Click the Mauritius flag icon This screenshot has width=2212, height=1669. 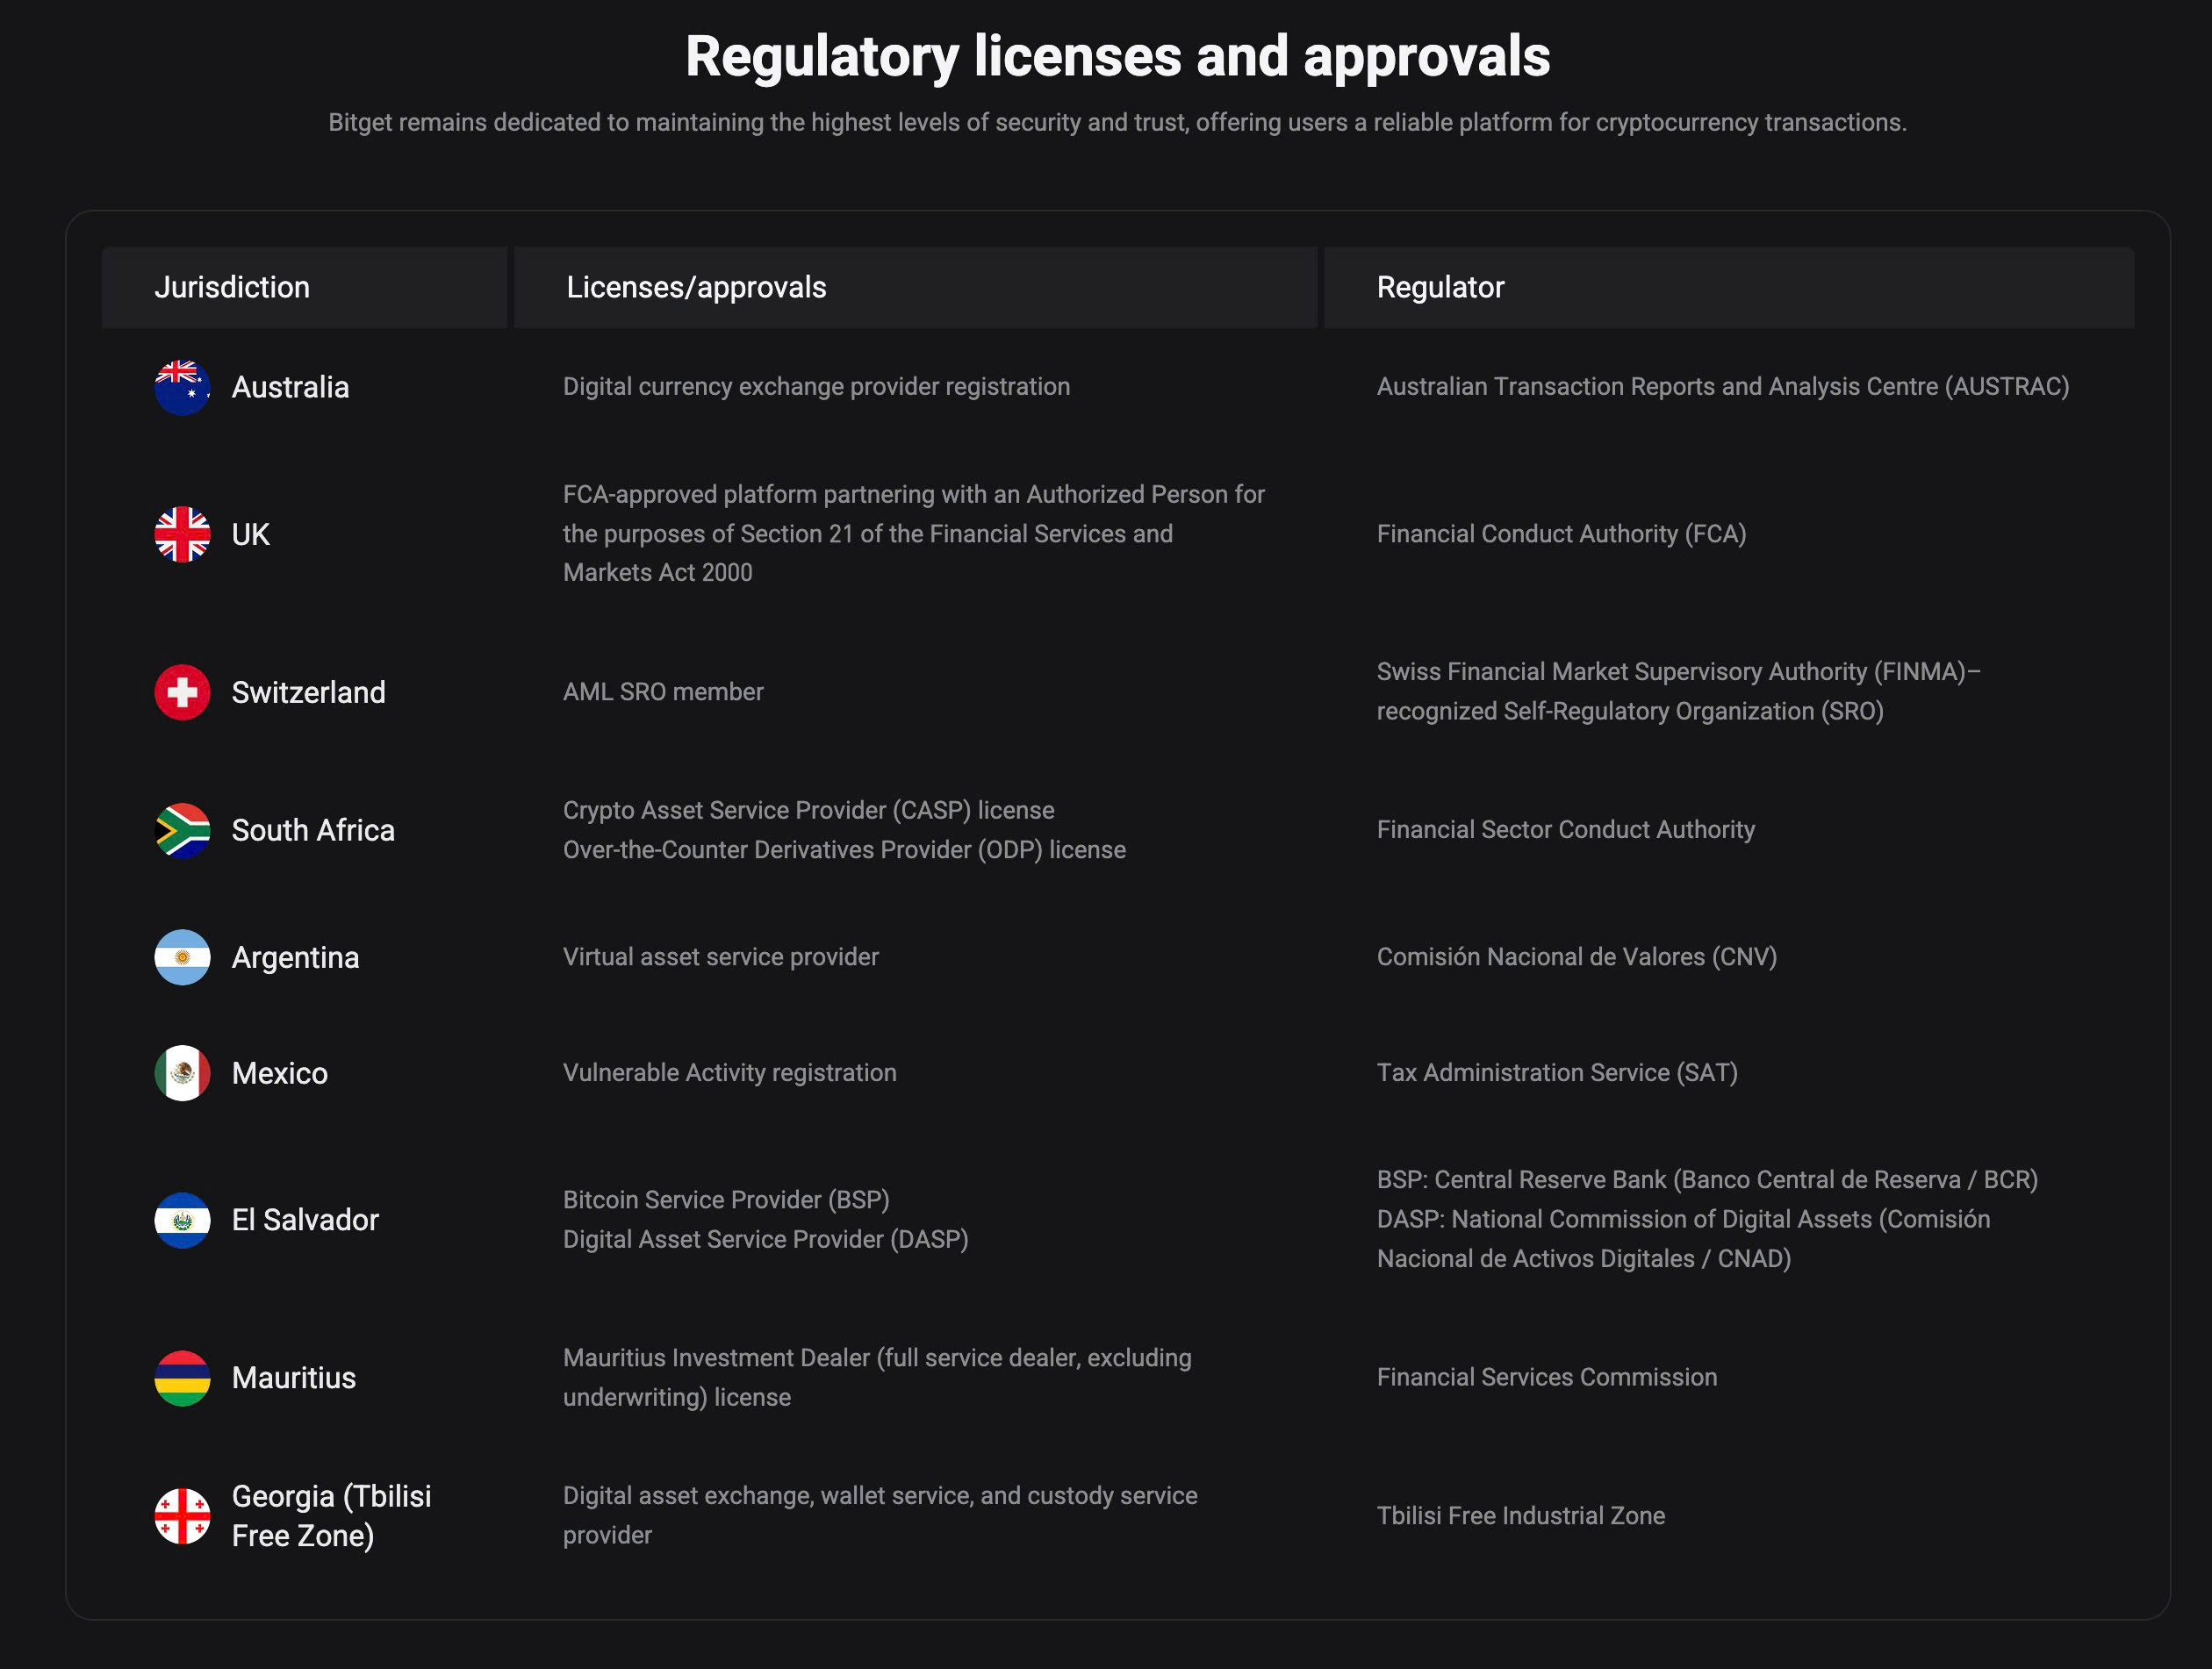coord(182,1379)
